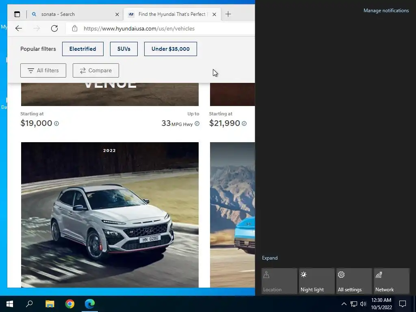View site security lock info
The height and width of the screenshot is (312, 416).
[x=75, y=28]
